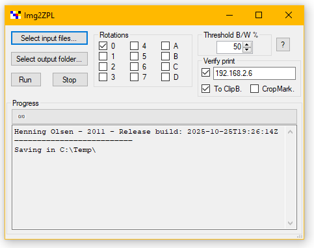Enable rotation 1 checkbox
The image size is (314, 248).
(103, 56)
